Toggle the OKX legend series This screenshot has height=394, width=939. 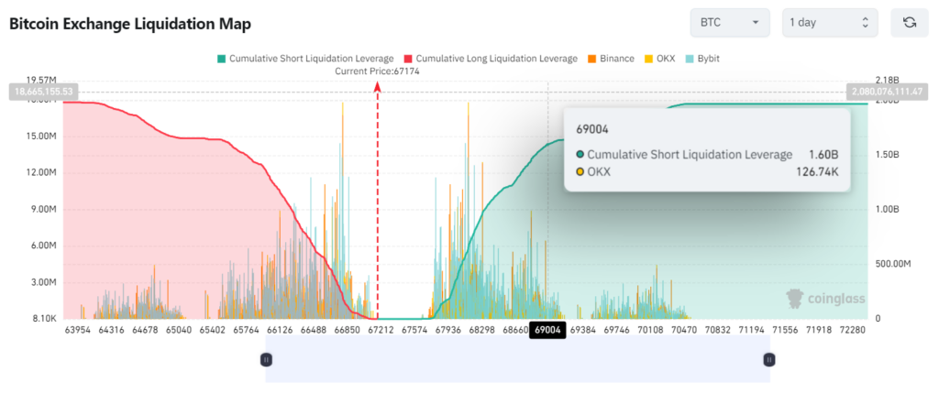click(x=659, y=59)
